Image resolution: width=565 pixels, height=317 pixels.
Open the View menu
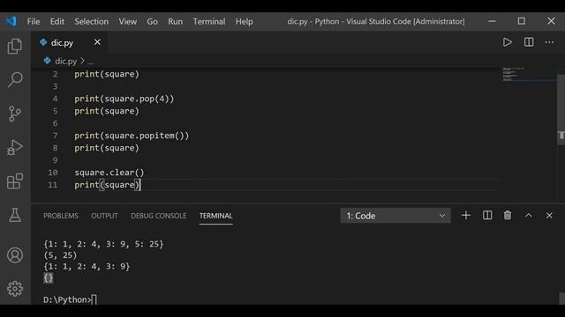(128, 21)
